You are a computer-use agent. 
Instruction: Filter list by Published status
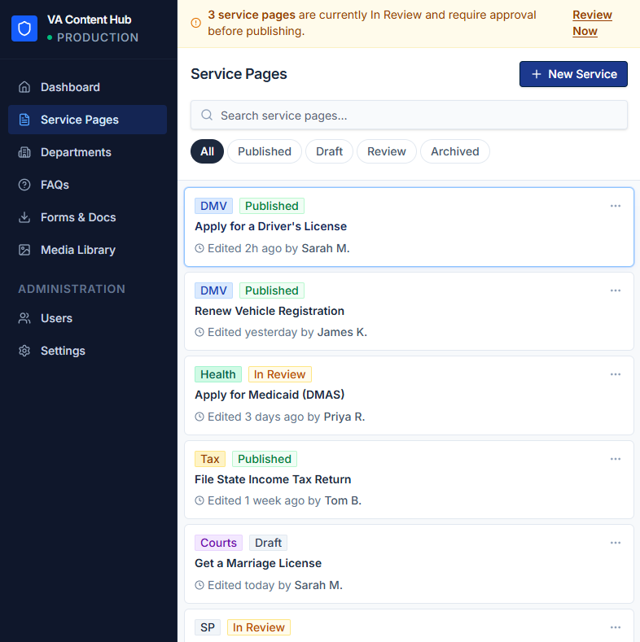pos(264,151)
